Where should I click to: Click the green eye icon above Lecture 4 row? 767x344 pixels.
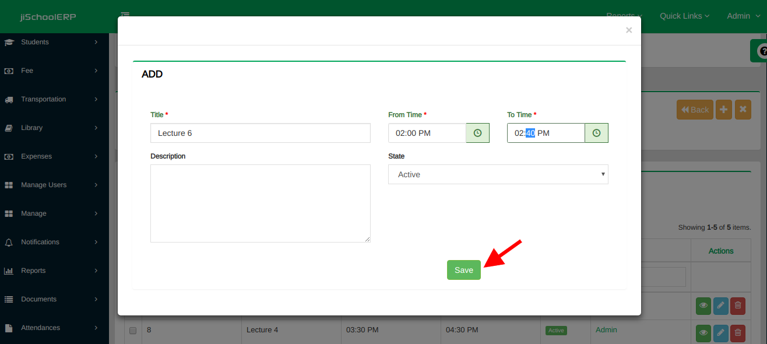click(x=703, y=306)
